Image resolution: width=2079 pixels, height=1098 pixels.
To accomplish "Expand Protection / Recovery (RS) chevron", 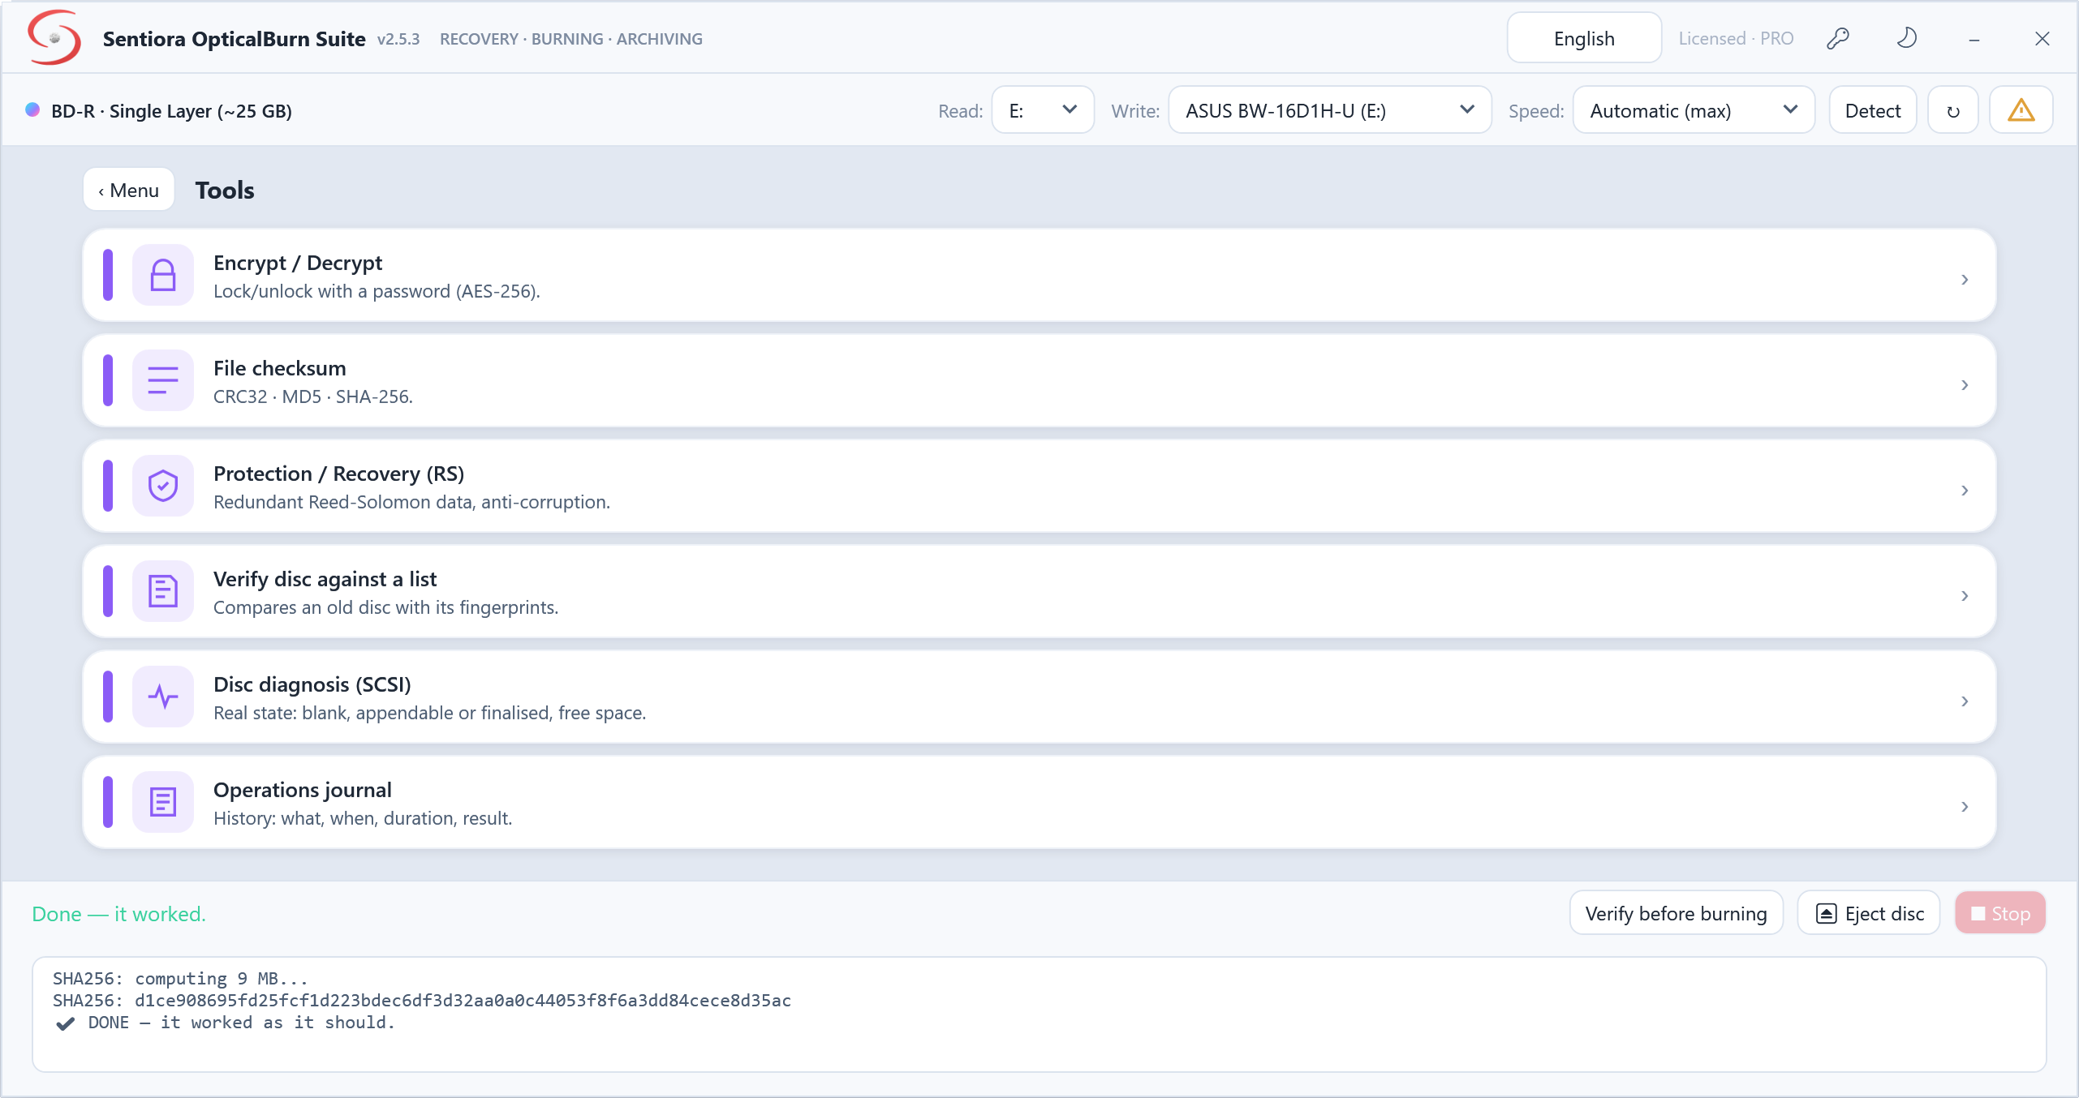I will [x=1965, y=490].
